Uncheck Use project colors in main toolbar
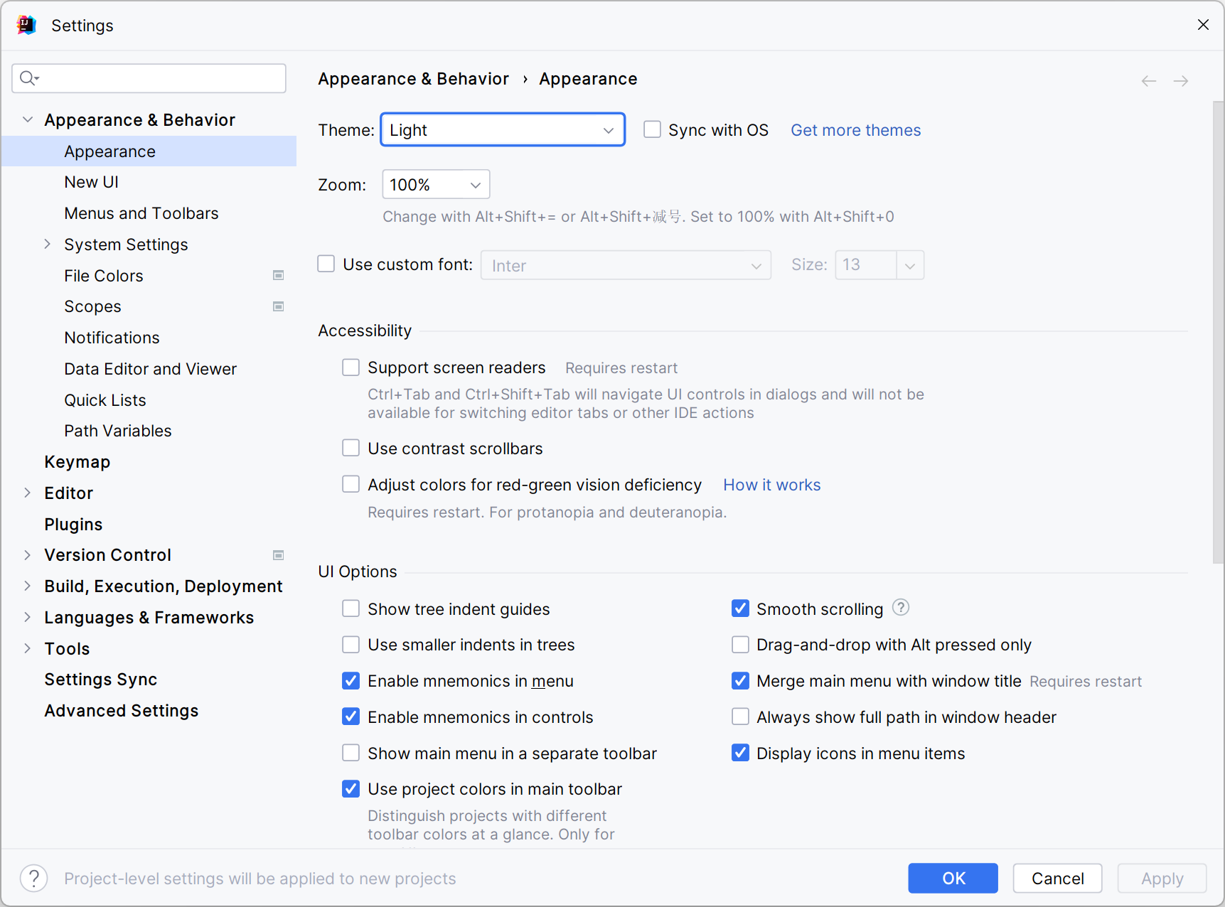Image resolution: width=1225 pixels, height=907 pixels. pos(351,788)
